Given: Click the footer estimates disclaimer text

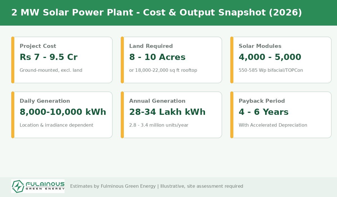Looking at the screenshot, I should click(x=157, y=186).
